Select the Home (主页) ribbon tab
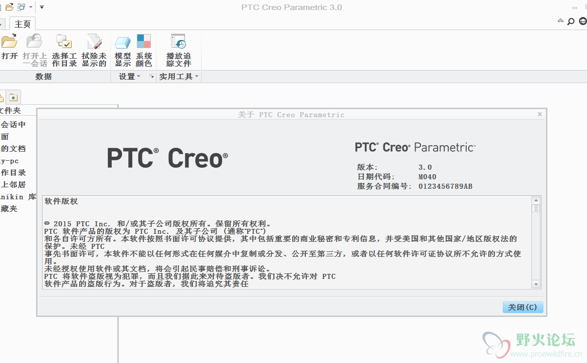This screenshot has height=363, width=587. click(x=23, y=24)
